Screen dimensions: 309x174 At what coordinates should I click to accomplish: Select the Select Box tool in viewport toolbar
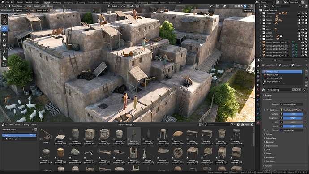coord(4,17)
